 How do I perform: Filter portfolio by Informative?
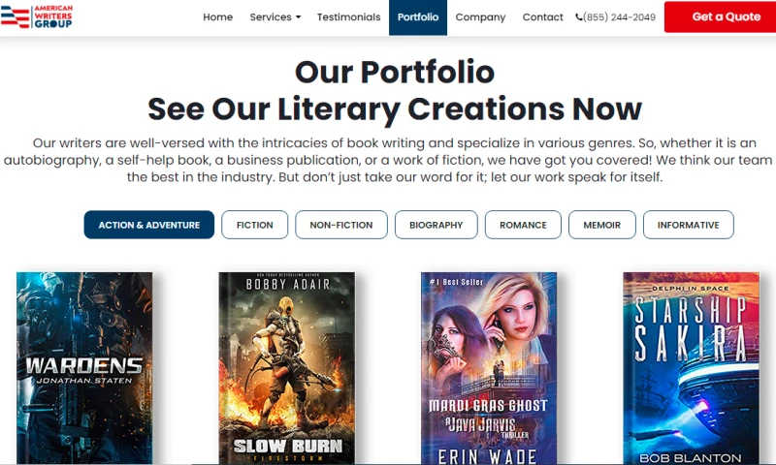point(688,225)
